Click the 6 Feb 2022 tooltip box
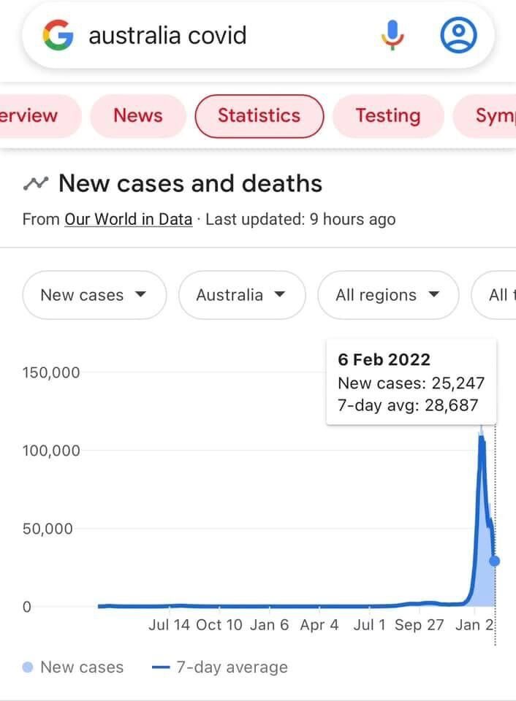This screenshot has width=516, height=701. point(411,382)
